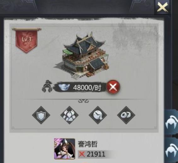
Task: Click the 21911 power value
Action: [x=96, y=154]
